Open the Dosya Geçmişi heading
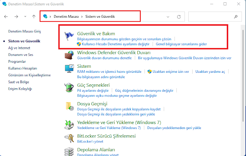246x156 pixels. pyautogui.click(x=92, y=104)
